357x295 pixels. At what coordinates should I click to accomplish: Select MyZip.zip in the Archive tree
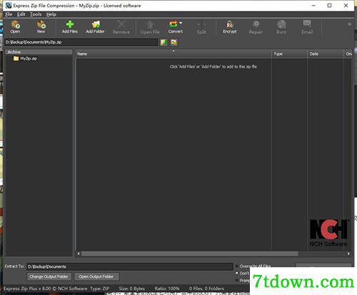coord(26,58)
